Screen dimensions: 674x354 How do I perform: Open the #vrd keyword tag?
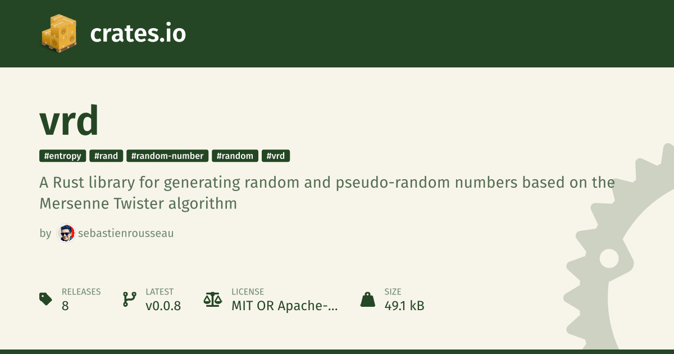pos(276,156)
